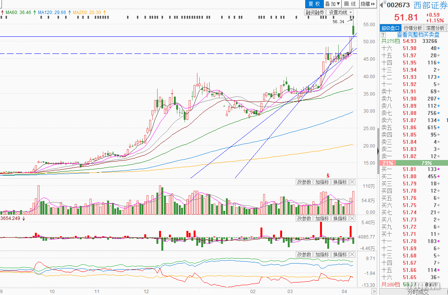Click the stock name 西部证券
Viewport: 448px width, 295px height.
[x=430, y=5]
